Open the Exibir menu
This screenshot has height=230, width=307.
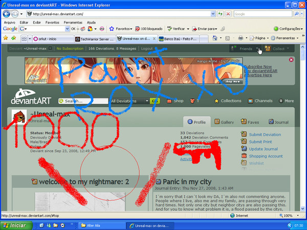[x=37, y=22]
